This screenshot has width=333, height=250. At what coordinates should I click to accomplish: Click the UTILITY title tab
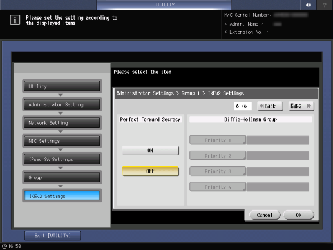click(x=164, y=5)
